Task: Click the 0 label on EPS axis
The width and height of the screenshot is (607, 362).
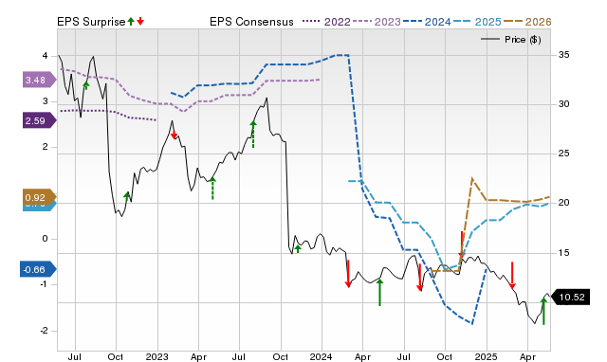Action: point(45,239)
